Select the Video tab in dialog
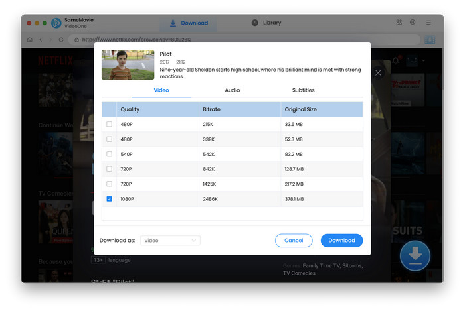Image resolution: width=465 pixels, height=311 pixels. (x=161, y=90)
